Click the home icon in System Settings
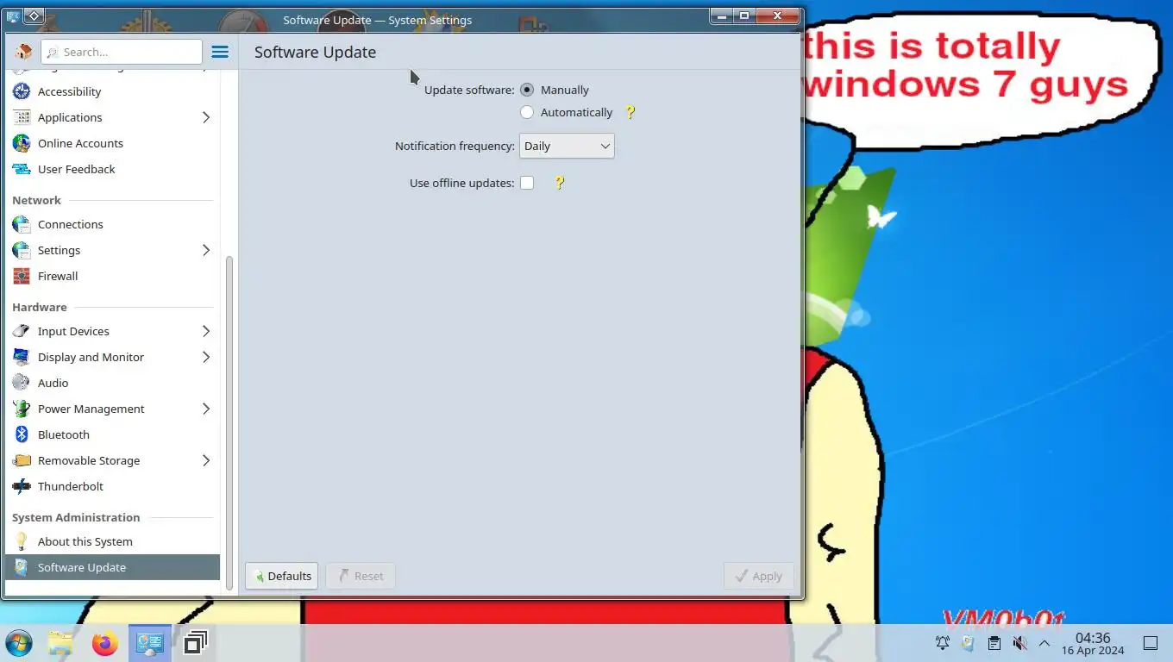The width and height of the screenshot is (1173, 662). point(23,52)
